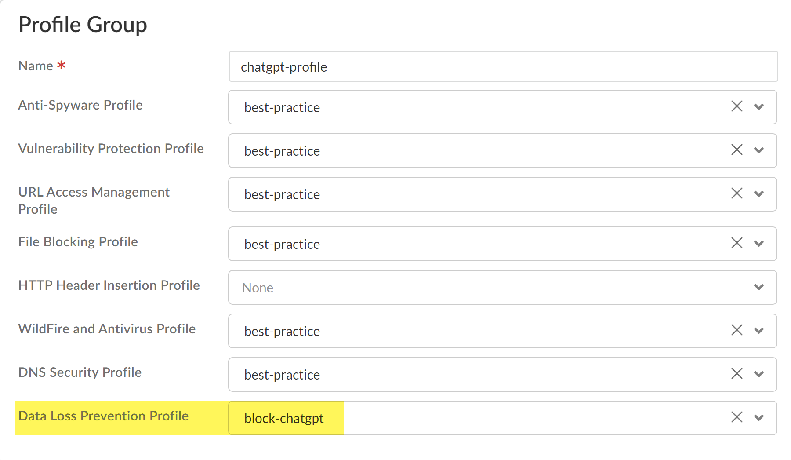Open the HTTP Header Insertion Profile dropdown
The width and height of the screenshot is (791, 460).
tap(759, 287)
